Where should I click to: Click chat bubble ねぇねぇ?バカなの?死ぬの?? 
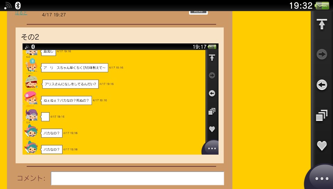[66, 100]
